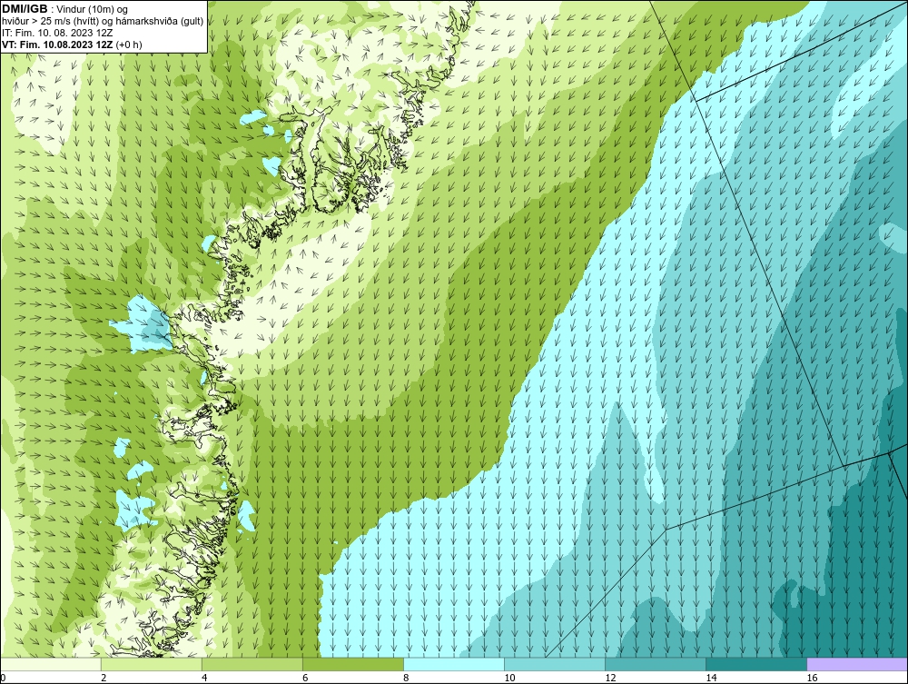The width and height of the screenshot is (908, 684).
Task: Click the '(+0 h)' forecast offset text
Action: point(129,45)
